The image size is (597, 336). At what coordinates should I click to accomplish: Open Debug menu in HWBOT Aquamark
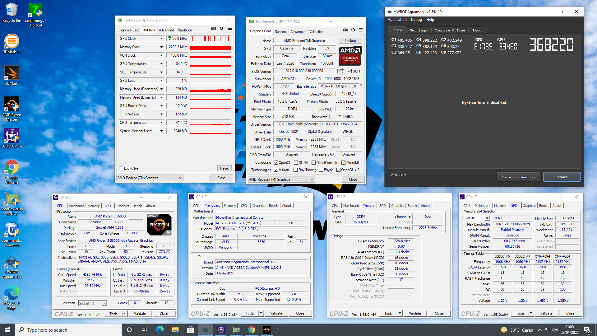click(x=416, y=20)
